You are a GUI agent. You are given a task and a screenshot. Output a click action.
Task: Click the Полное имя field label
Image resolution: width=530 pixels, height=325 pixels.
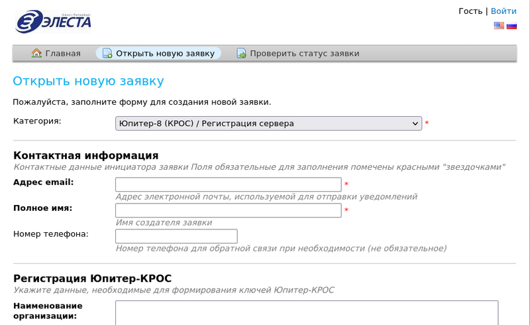pyautogui.click(x=42, y=208)
